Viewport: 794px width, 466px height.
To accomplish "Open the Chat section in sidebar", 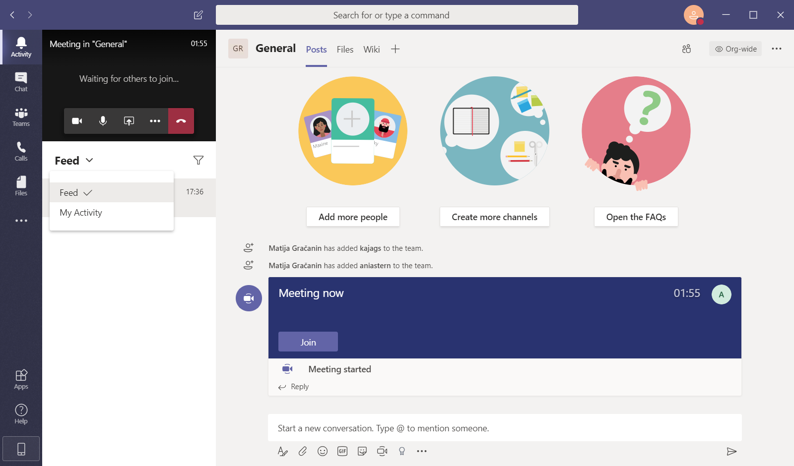I will coord(21,82).
